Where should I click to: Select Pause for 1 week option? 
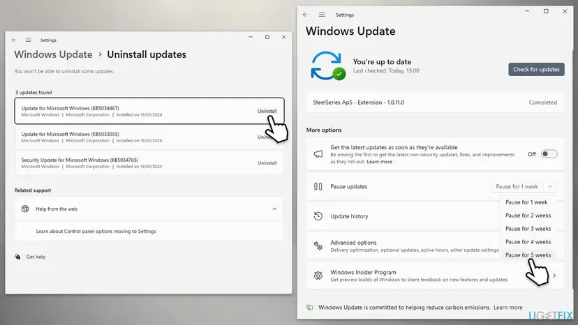526,202
